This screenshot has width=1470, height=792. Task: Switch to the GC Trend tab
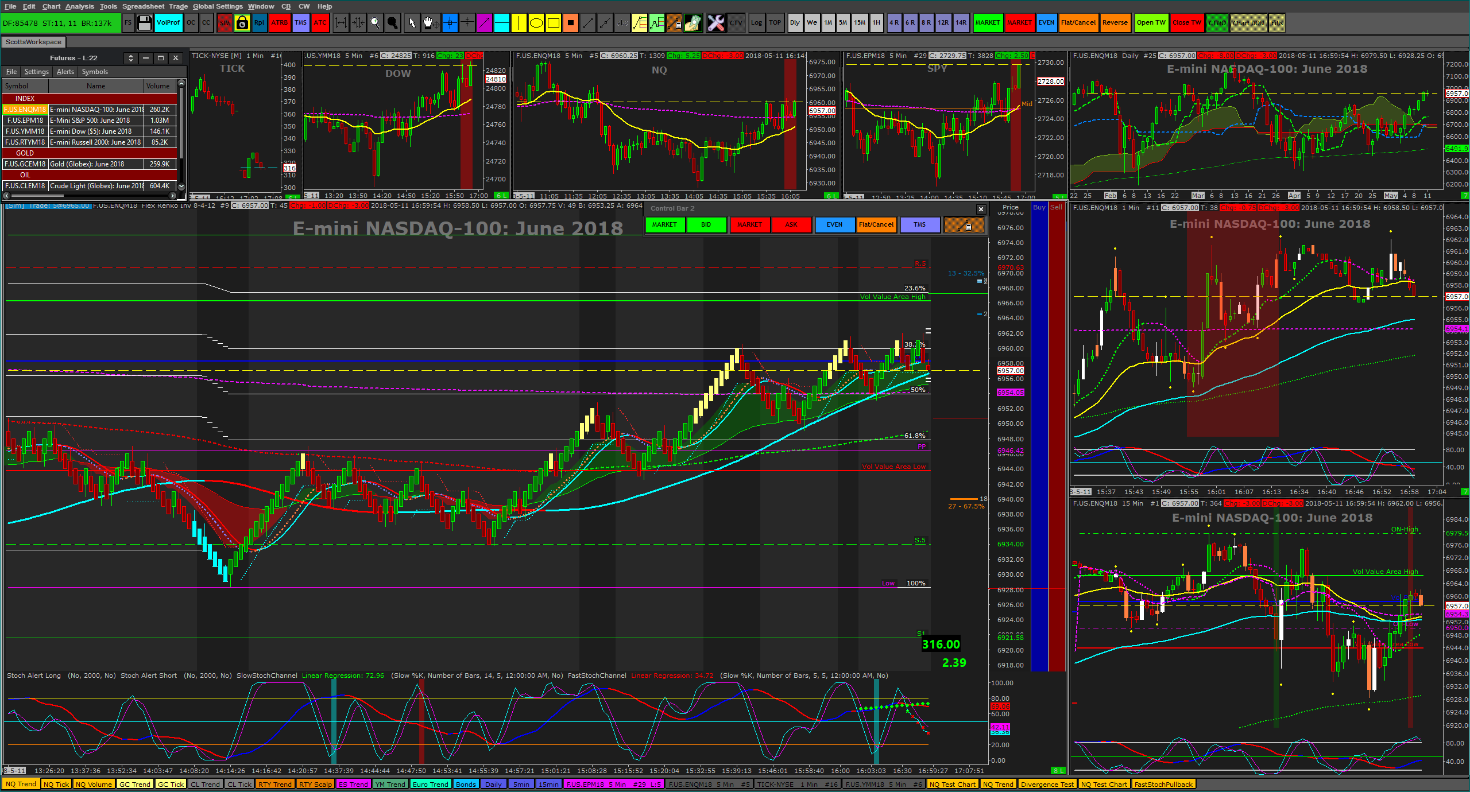(134, 784)
